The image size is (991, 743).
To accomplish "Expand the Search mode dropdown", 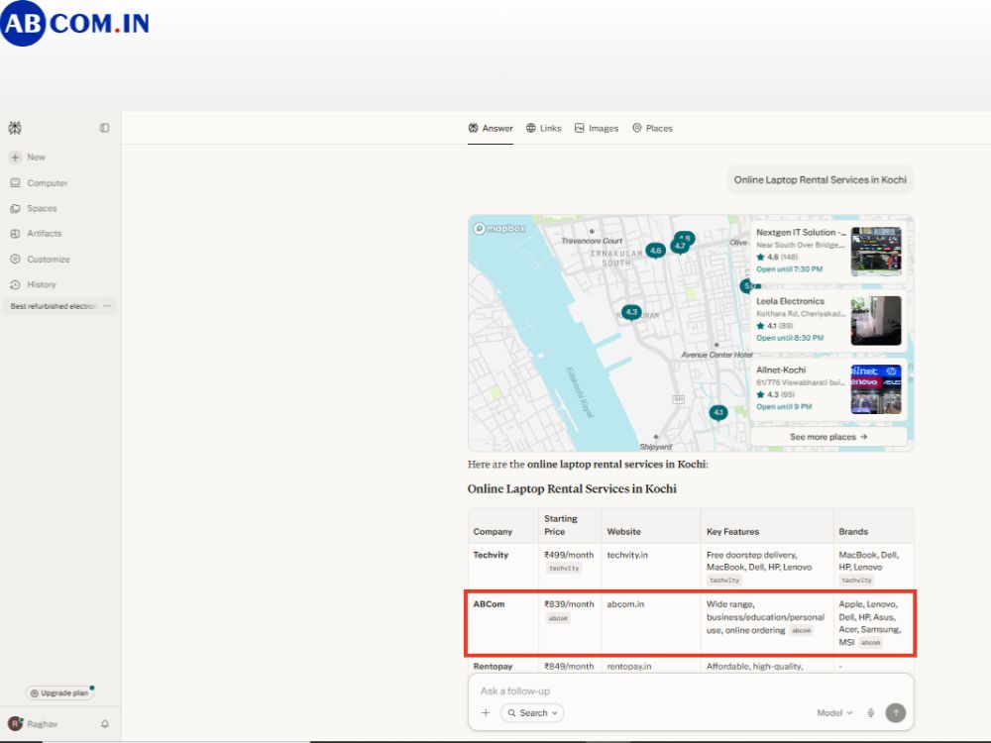I will pyautogui.click(x=532, y=712).
